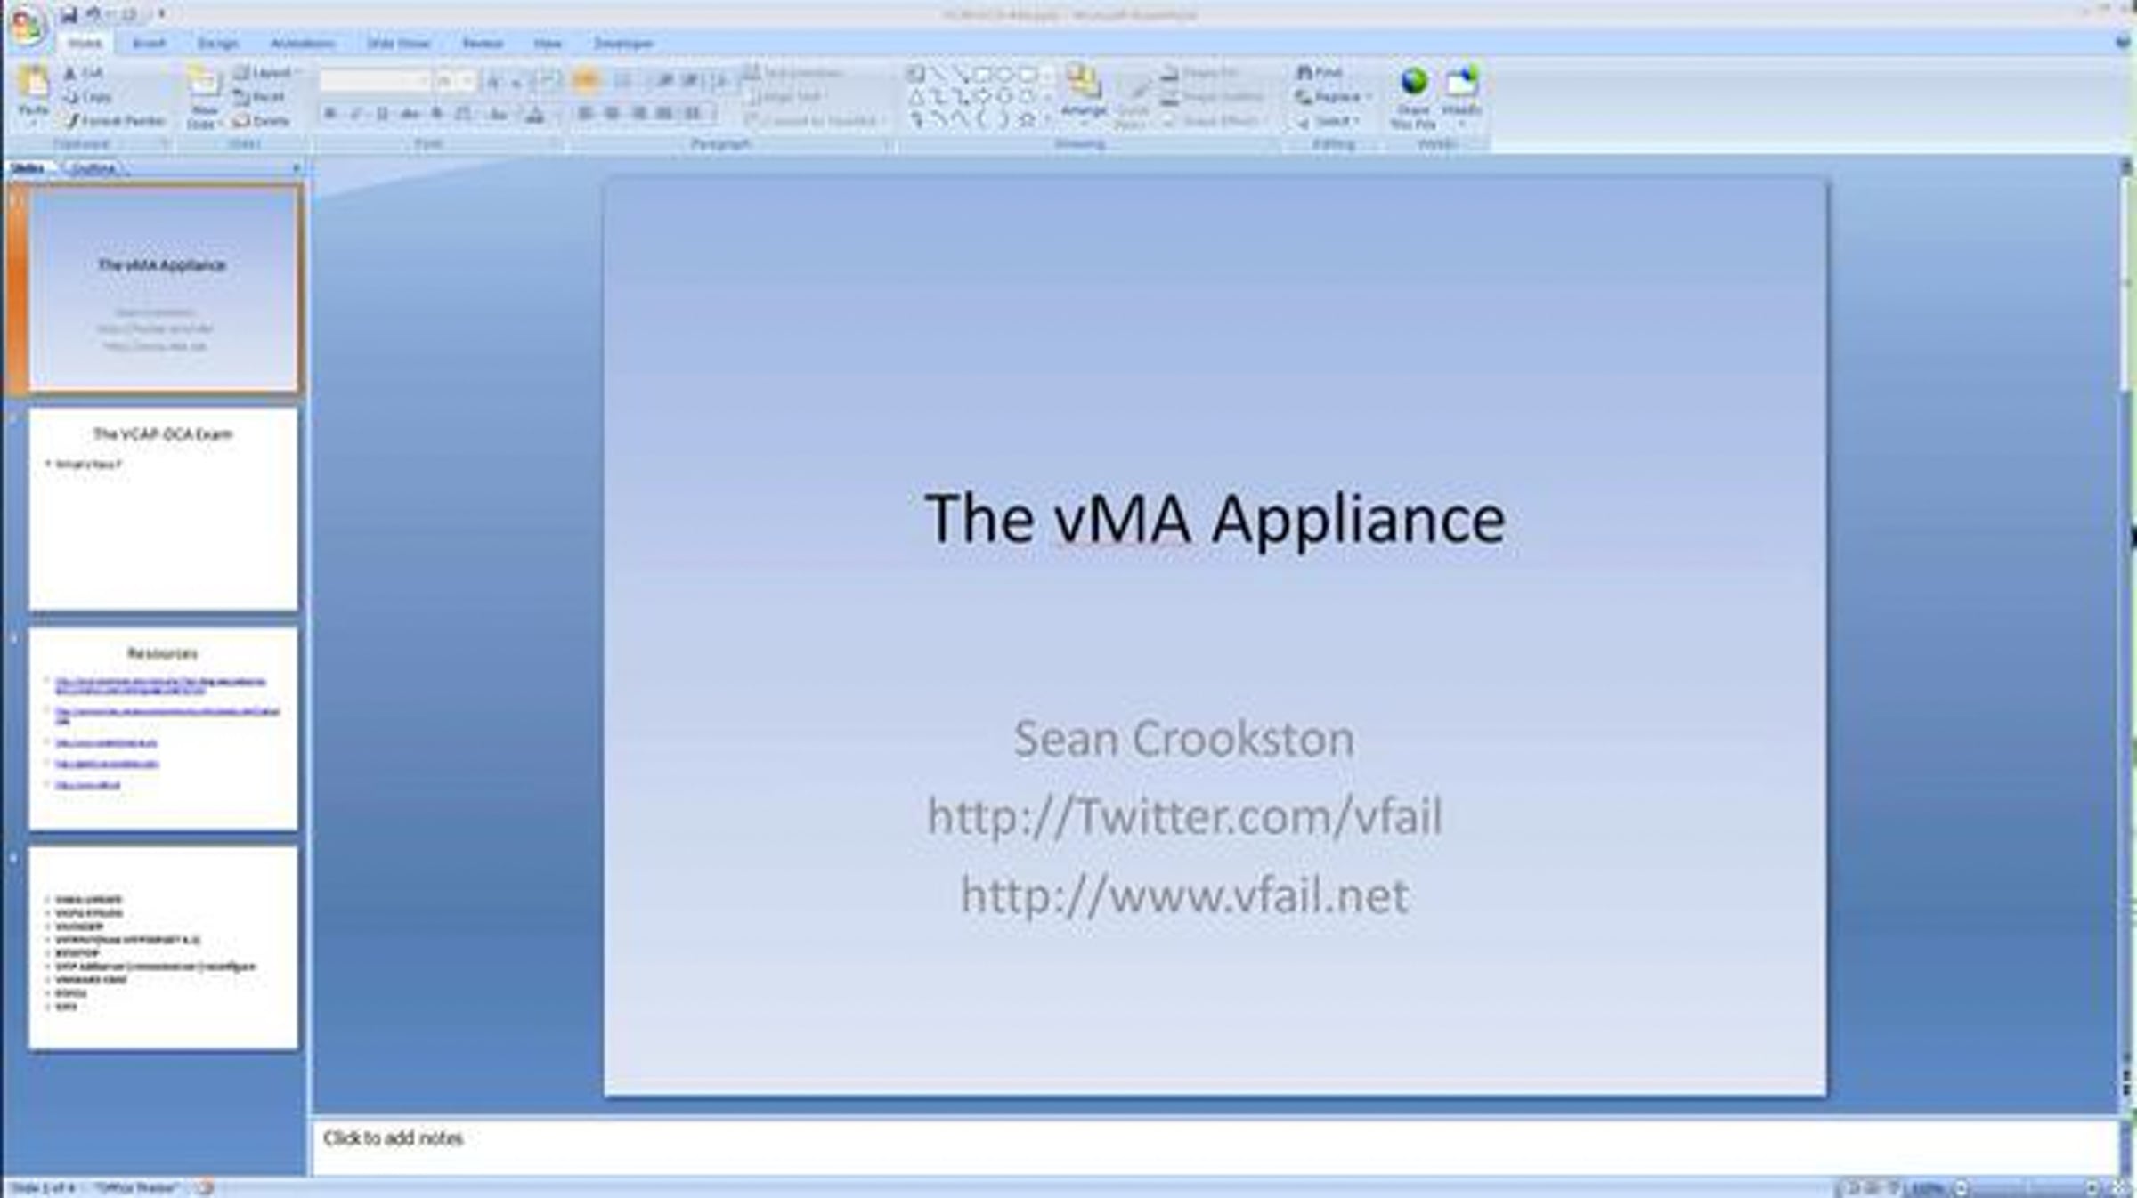The width and height of the screenshot is (2137, 1198).
Task: Switch to Outline tab in slides pane
Action: point(93,167)
